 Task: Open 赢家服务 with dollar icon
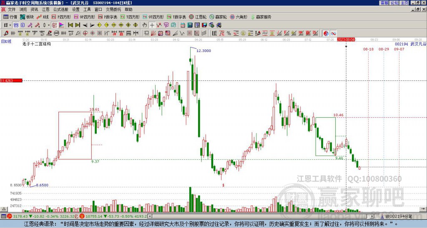(x=261, y=17)
